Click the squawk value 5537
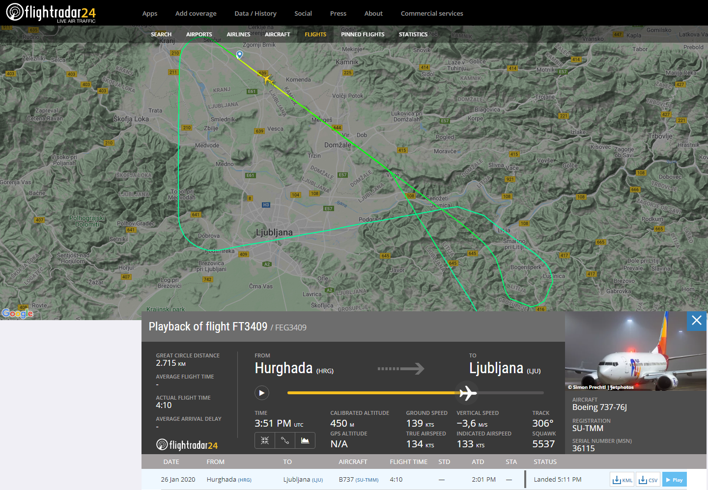Image resolution: width=708 pixels, height=490 pixels. (x=543, y=444)
